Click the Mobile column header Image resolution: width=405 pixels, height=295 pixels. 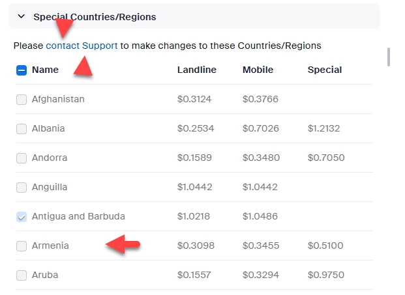click(258, 70)
